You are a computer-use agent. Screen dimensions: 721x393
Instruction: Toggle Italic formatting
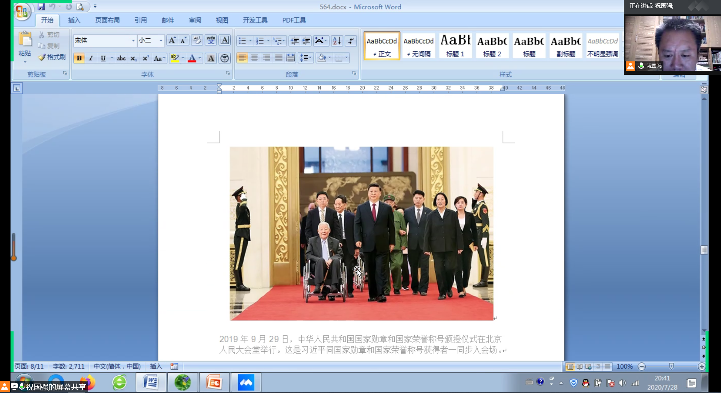[x=91, y=58]
